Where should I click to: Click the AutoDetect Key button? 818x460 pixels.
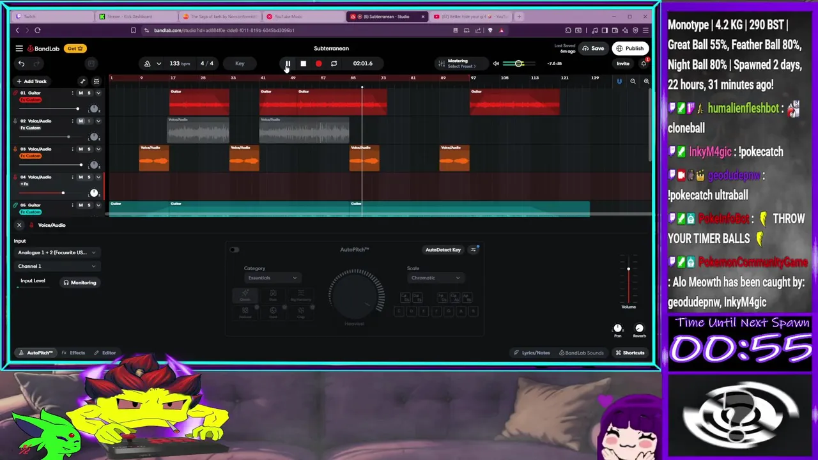point(443,250)
